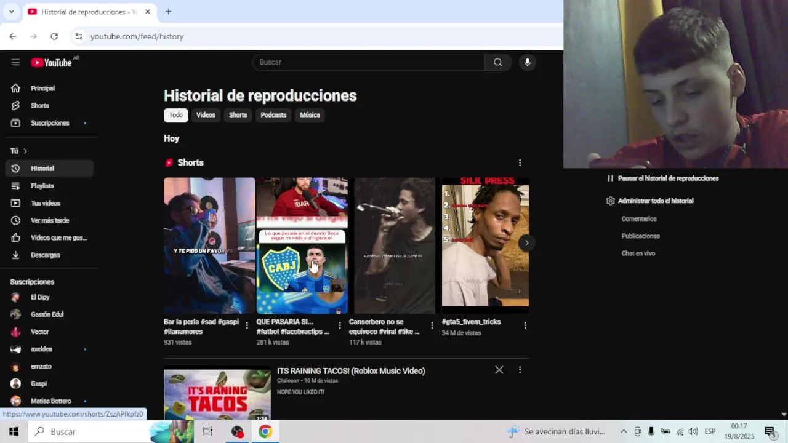This screenshot has height=443, width=788.
Task: Open Vector subscription channel
Action: coord(49,332)
